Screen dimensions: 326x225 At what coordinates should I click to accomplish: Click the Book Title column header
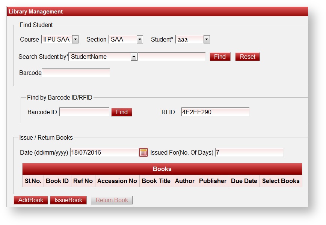point(156,181)
